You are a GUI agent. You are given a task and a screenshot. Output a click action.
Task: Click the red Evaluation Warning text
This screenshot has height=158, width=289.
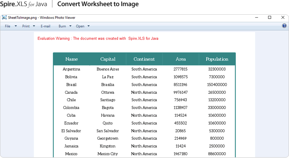[98, 38]
